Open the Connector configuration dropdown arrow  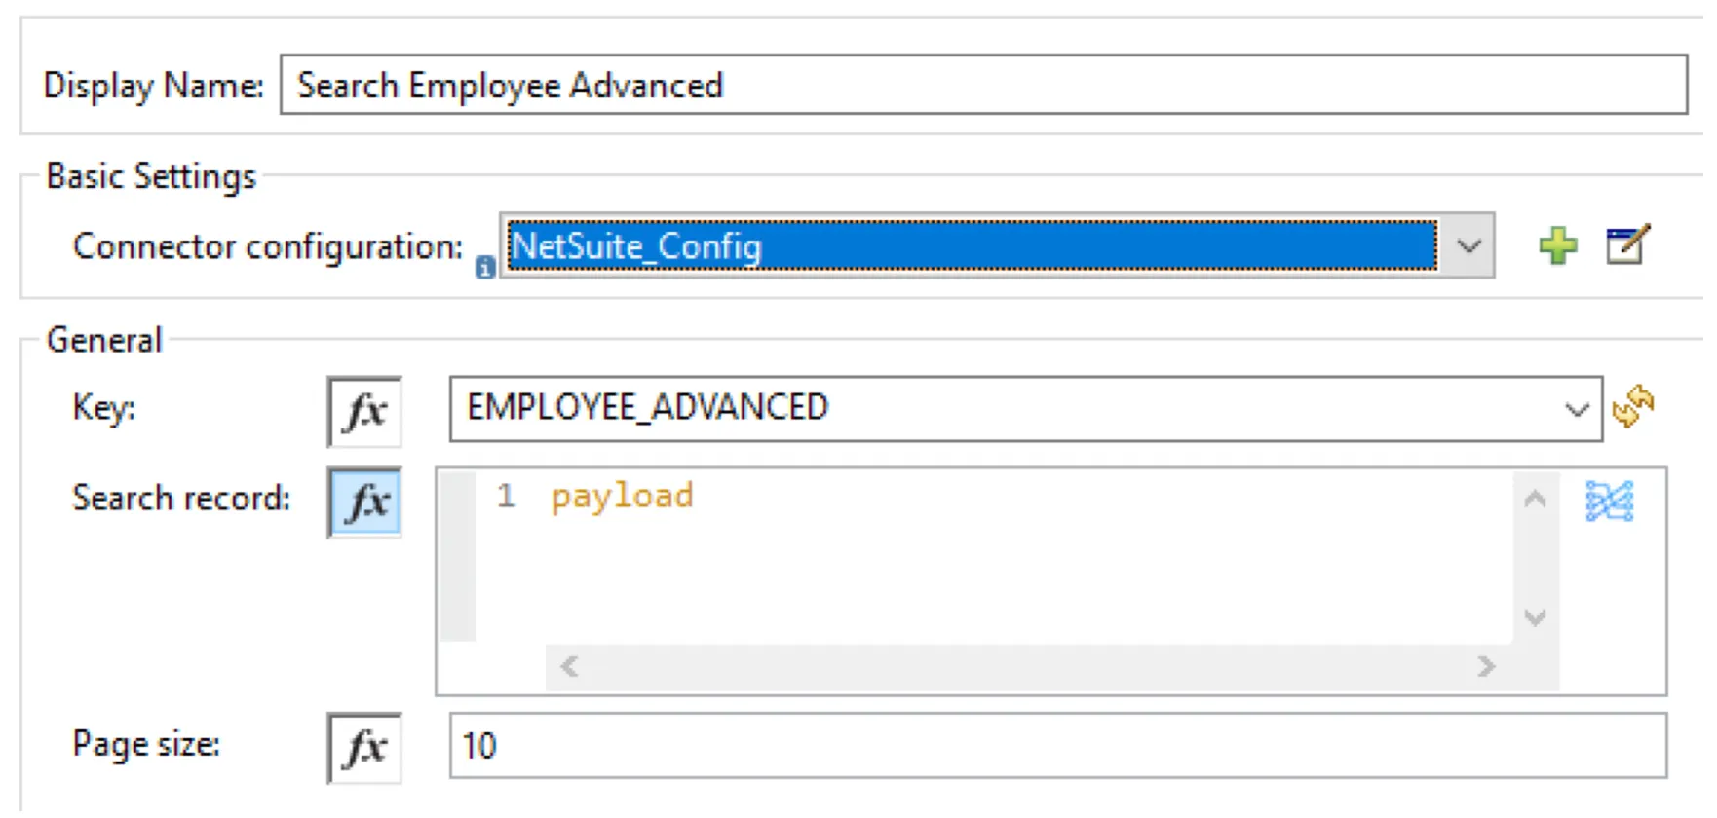[1469, 246]
